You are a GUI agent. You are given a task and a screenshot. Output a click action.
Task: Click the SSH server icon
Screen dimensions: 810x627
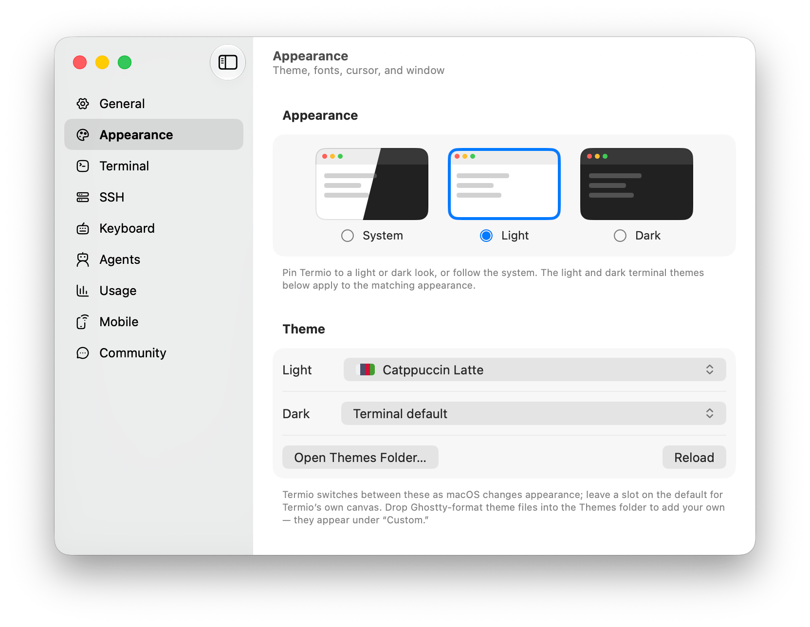[x=83, y=197]
